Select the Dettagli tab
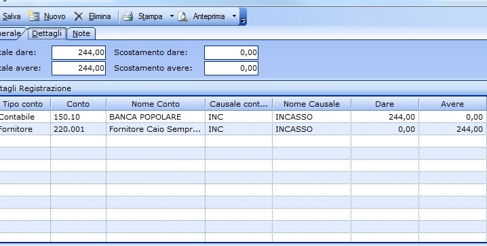487x246 pixels. (x=47, y=33)
